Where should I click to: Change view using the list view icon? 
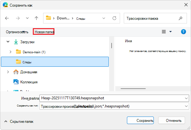(164, 32)
